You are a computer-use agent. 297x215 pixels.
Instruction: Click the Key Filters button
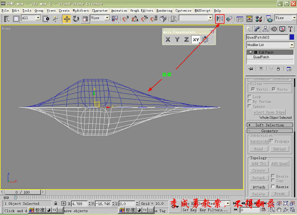pyautogui.click(x=213, y=210)
